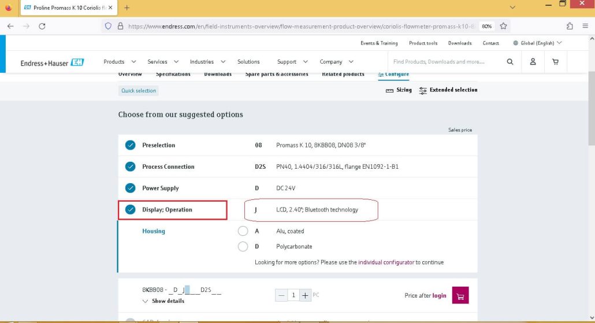This screenshot has width=595, height=323.
Task: Click the 'LCD, 2.40"; Bluetooth technology' value
Action: (317, 210)
